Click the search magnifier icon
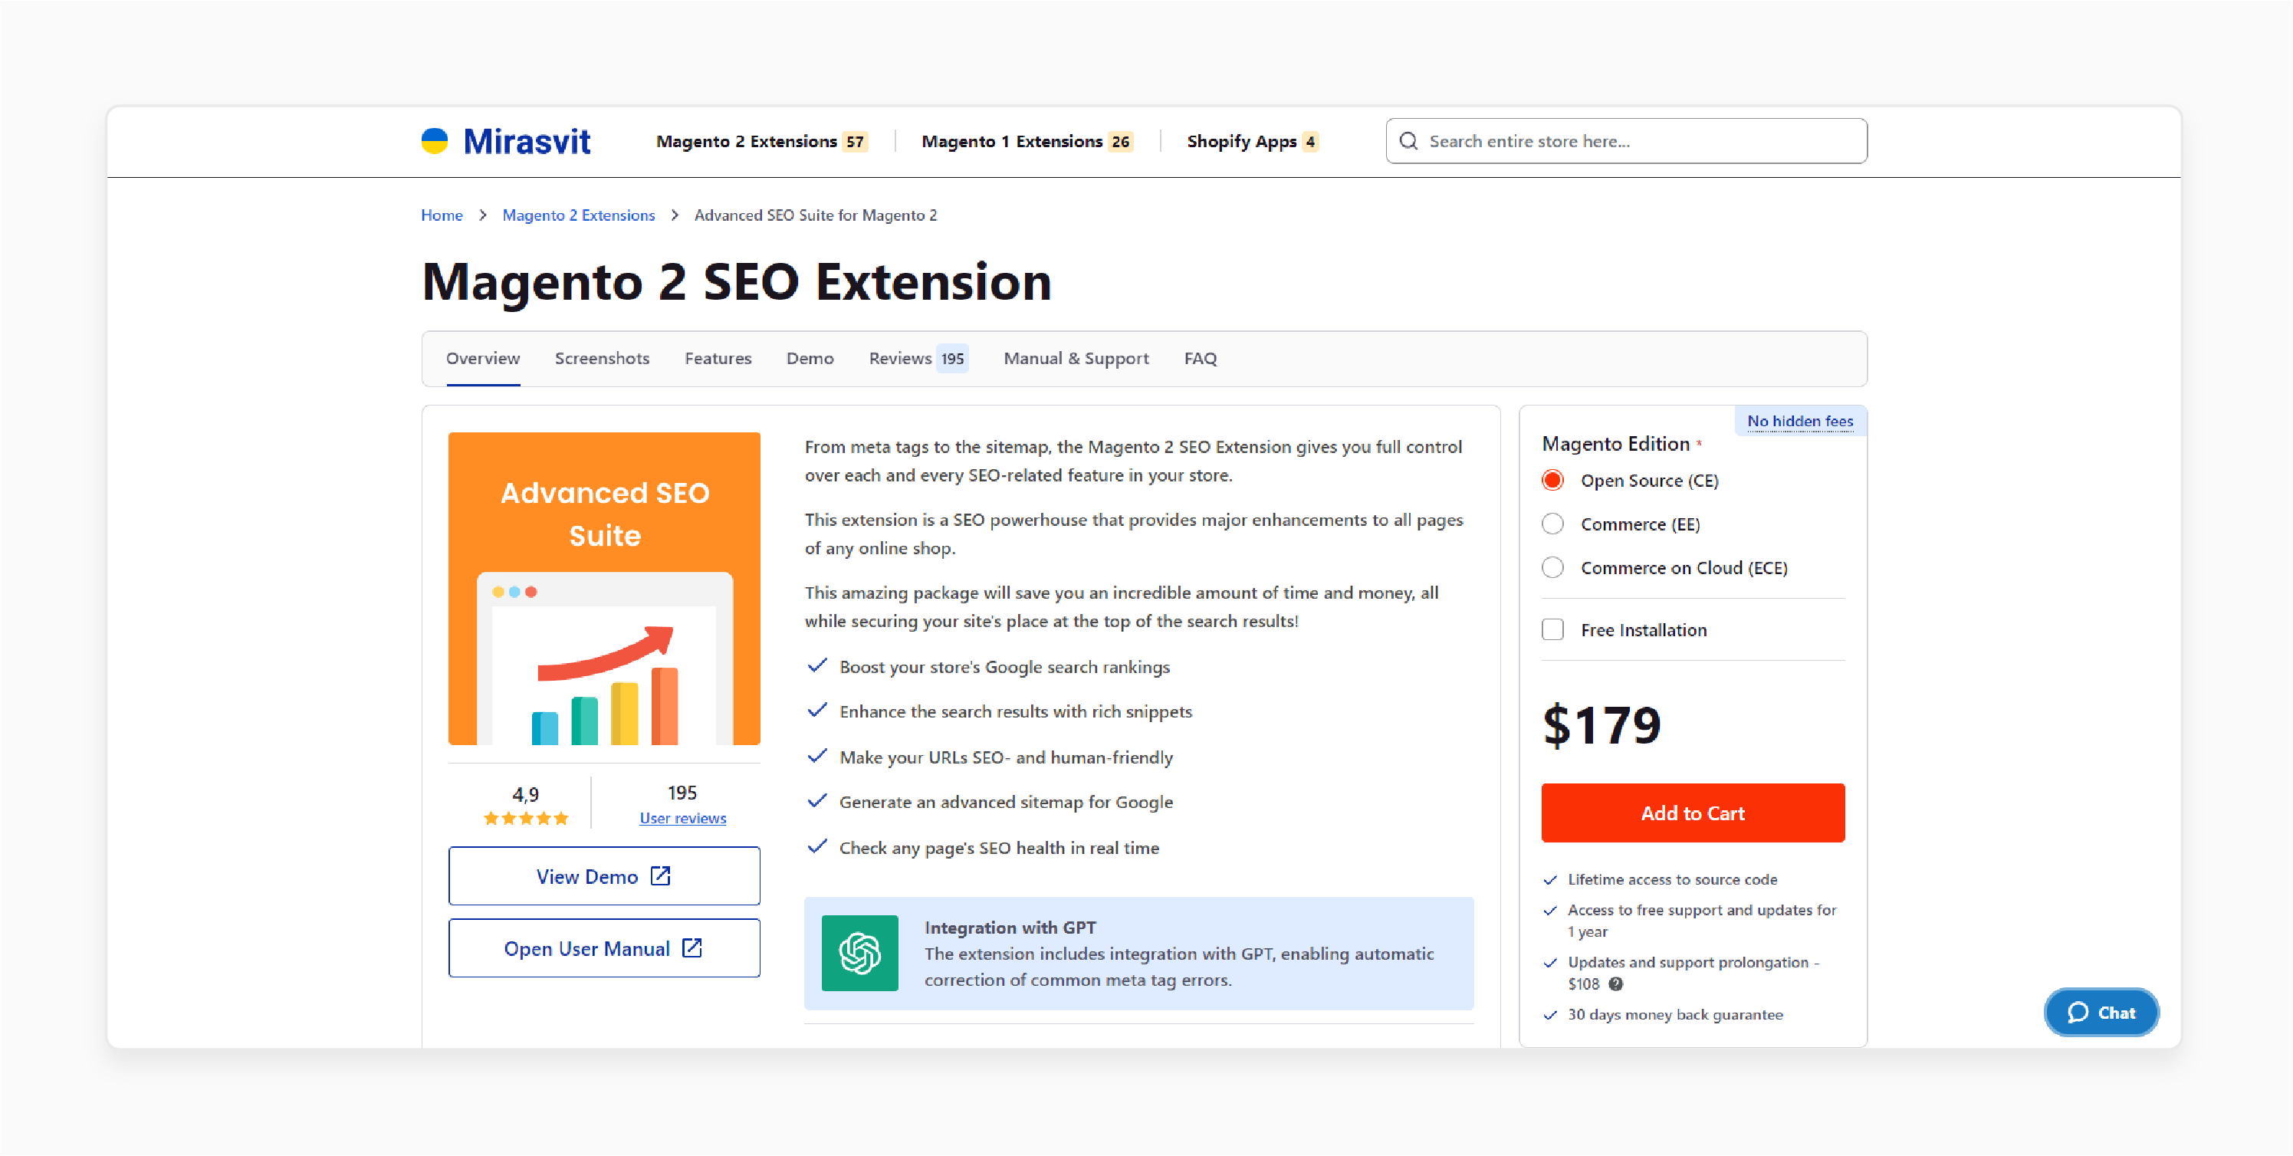Screen dimensions: 2293x1156 click(x=1408, y=140)
